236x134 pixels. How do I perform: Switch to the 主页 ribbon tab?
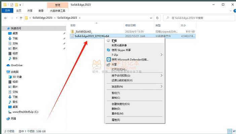tap(19, 11)
